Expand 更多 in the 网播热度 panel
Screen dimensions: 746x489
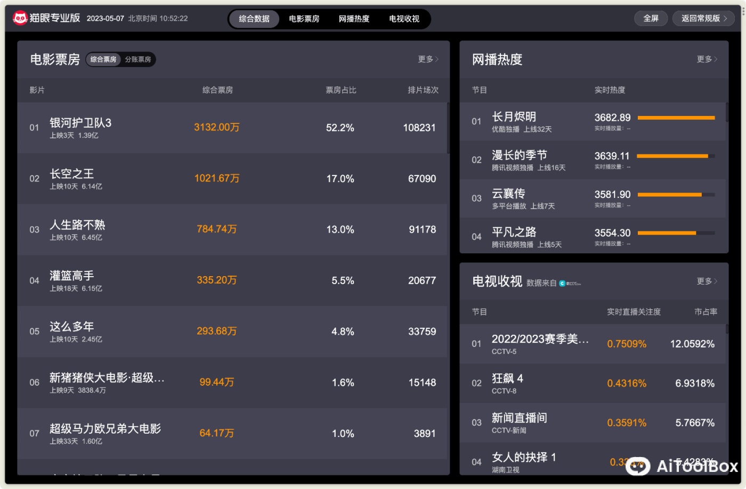click(x=707, y=60)
